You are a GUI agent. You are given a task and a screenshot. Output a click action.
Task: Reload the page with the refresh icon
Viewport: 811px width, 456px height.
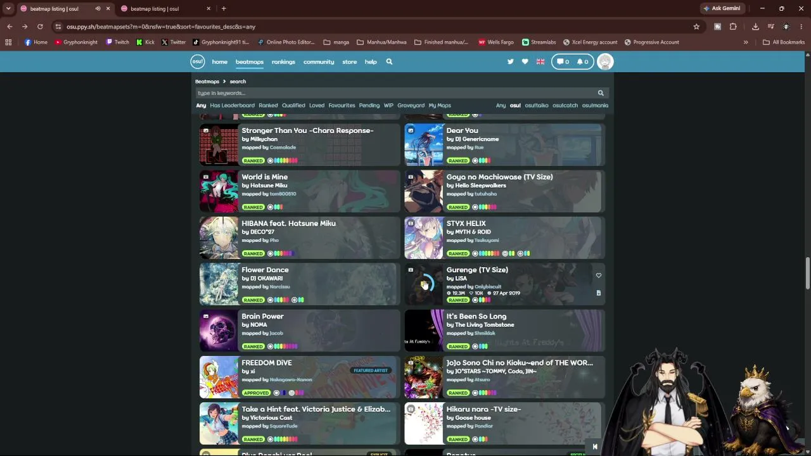[40, 27]
